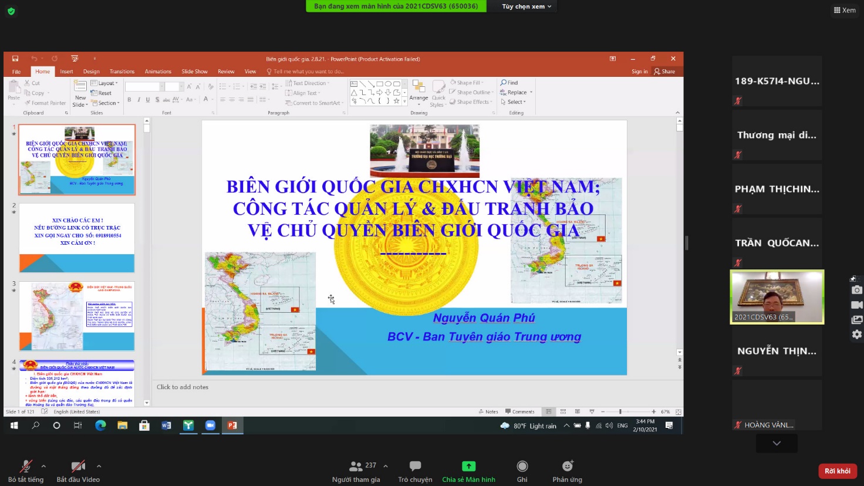
Task: Open the reactions (Phản ứng) menu
Action: pos(567,466)
